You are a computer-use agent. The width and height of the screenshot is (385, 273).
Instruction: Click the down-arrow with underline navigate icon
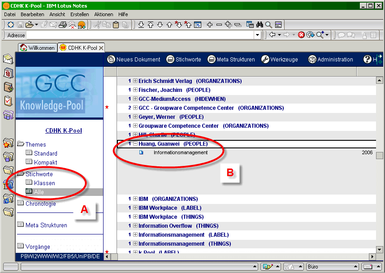click(141, 25)
